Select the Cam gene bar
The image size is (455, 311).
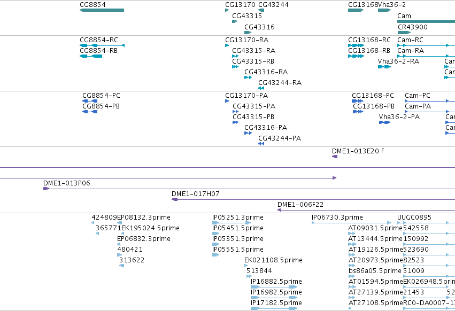[x=426, y=21]
